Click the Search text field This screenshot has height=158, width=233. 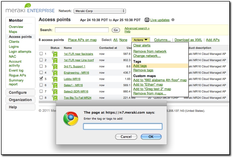click(x=82, y=30)
